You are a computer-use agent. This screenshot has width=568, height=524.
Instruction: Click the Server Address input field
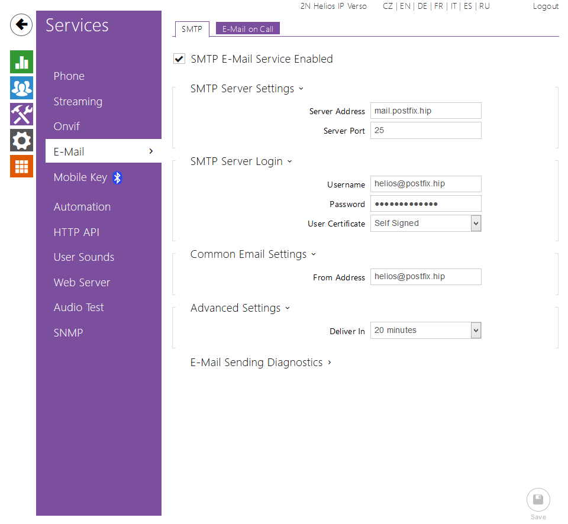pyautogui.click(x=425, y=111)
